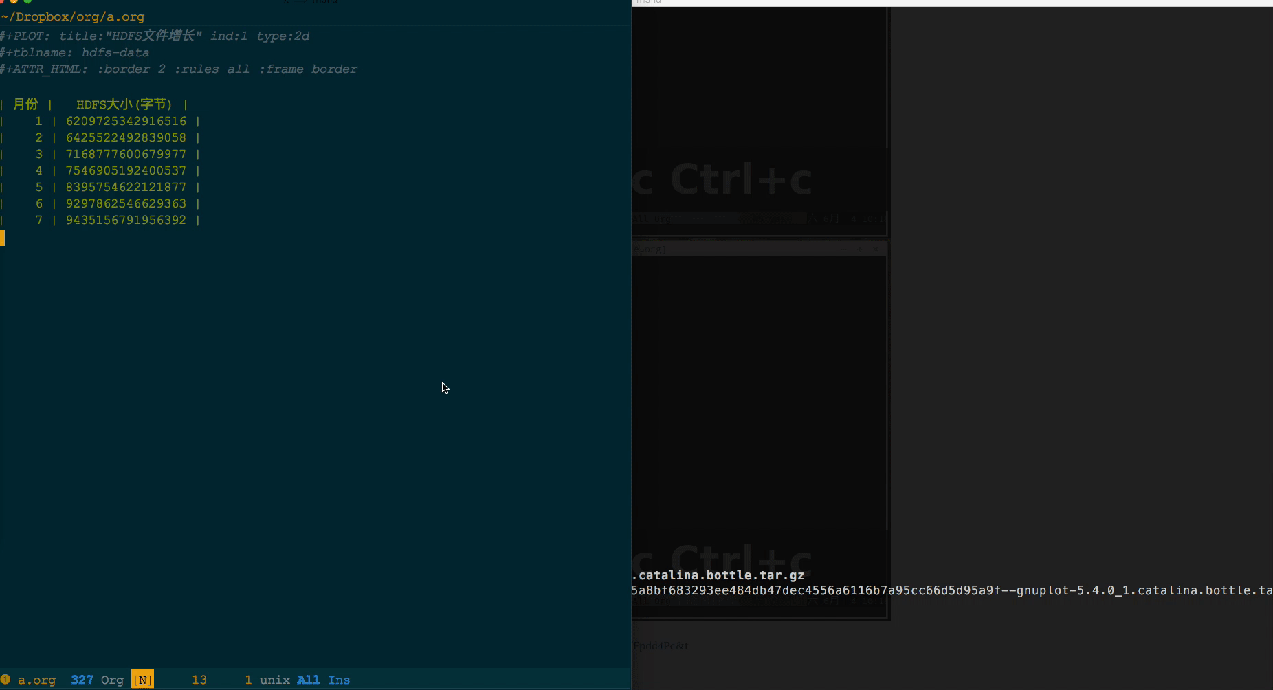The height and width of the screenshot is (690, 1273).
Task: Click the unix line-ending indicator
Action: [274, 680]
